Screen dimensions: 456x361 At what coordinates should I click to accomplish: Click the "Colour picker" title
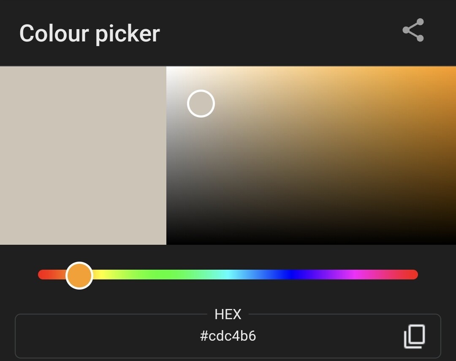[90, 33]
